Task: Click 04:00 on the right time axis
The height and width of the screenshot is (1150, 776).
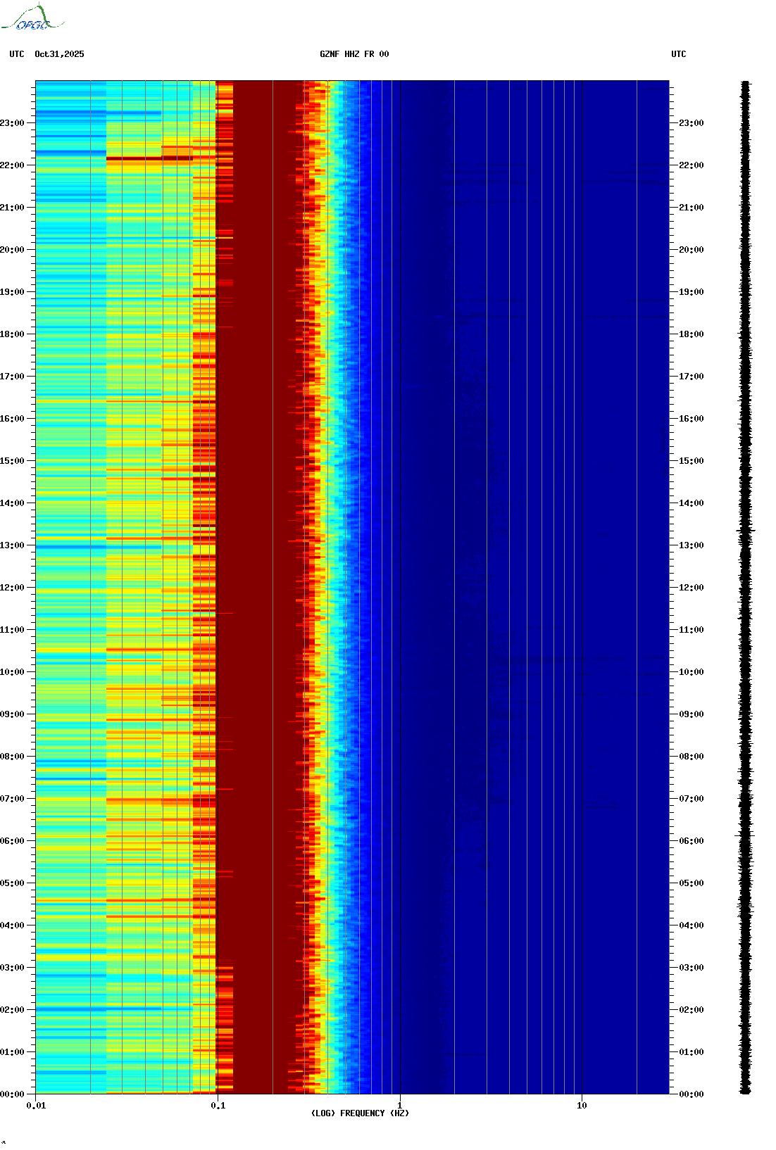Action: 691,925
